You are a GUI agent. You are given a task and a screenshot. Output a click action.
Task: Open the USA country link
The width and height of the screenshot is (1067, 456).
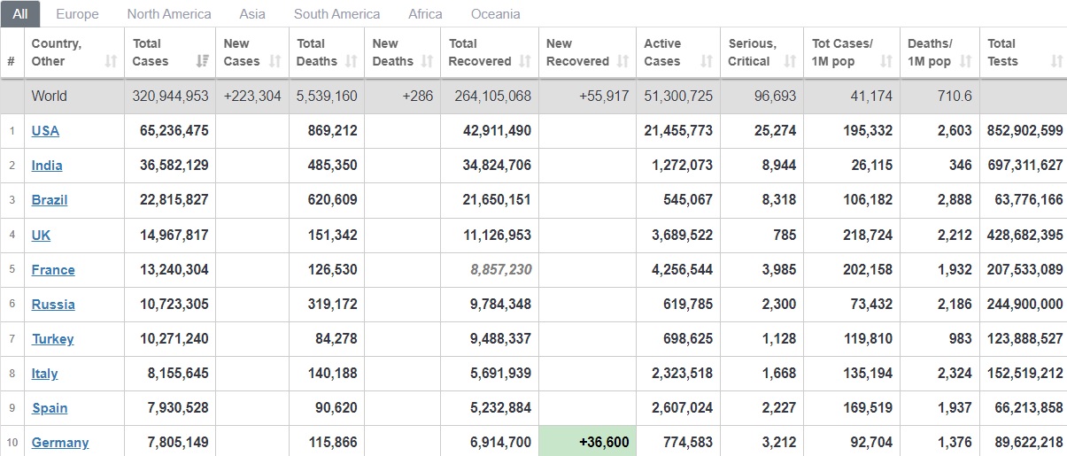pos(45,131)
